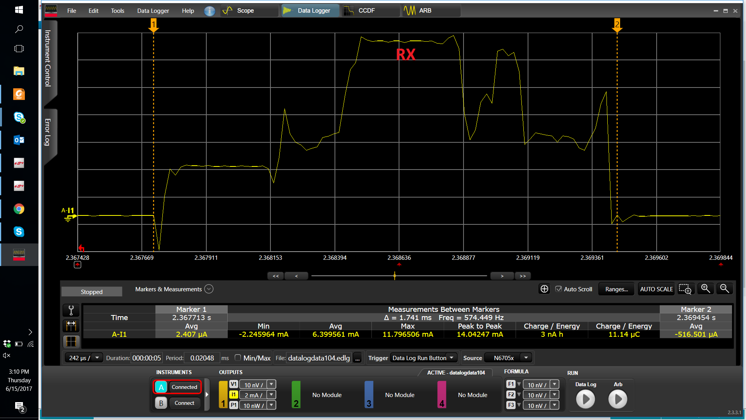
Task: Switch to the Scope tab
Action: tap(245, 11)
